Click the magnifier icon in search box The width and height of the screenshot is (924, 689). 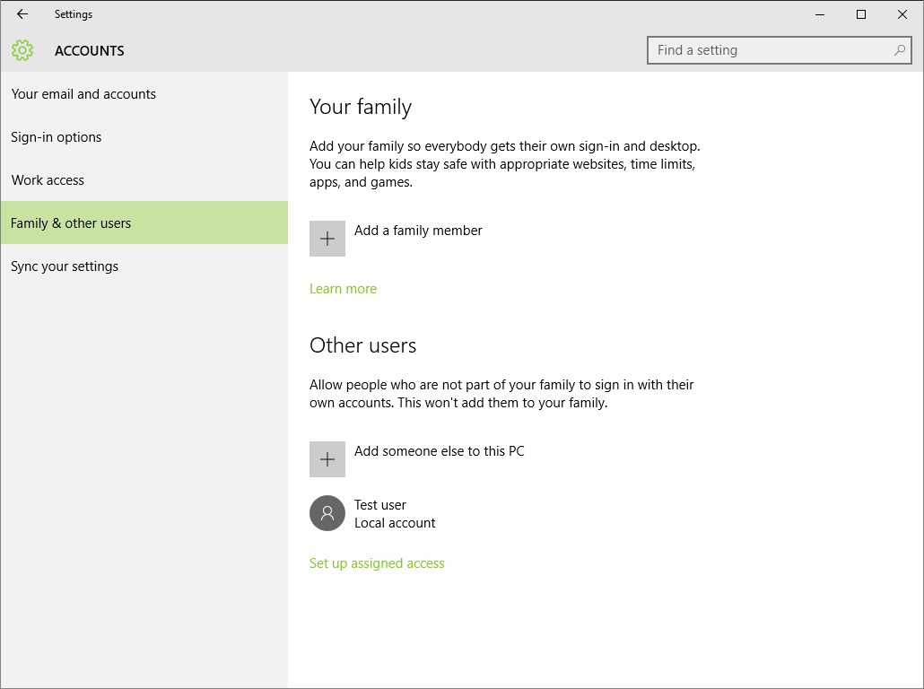[899, 50]
